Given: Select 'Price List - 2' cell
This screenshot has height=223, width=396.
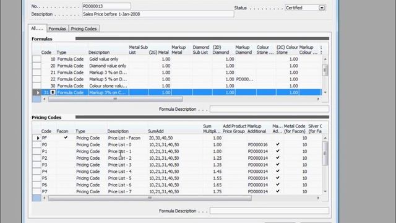Looking at the screenshot, I should click(x=127, y=158).
